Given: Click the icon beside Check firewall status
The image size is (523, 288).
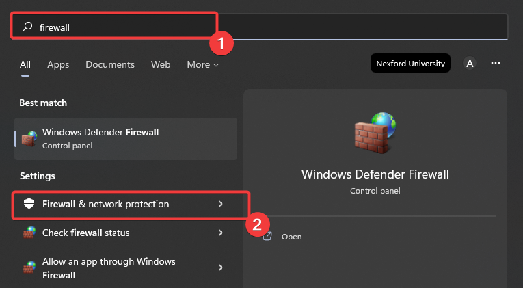Looking at the screenshot, I should click(x=29, y=233).
